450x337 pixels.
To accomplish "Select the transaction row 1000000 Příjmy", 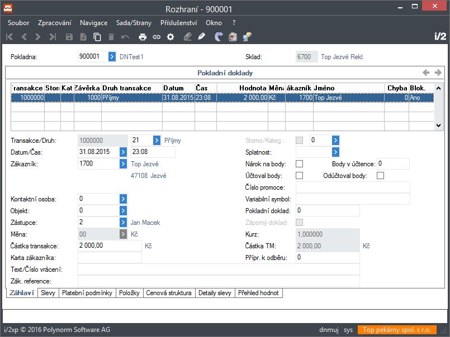I will [x=222, y=98].
